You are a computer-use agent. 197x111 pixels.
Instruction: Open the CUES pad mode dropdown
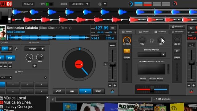(x=6, y=77)
